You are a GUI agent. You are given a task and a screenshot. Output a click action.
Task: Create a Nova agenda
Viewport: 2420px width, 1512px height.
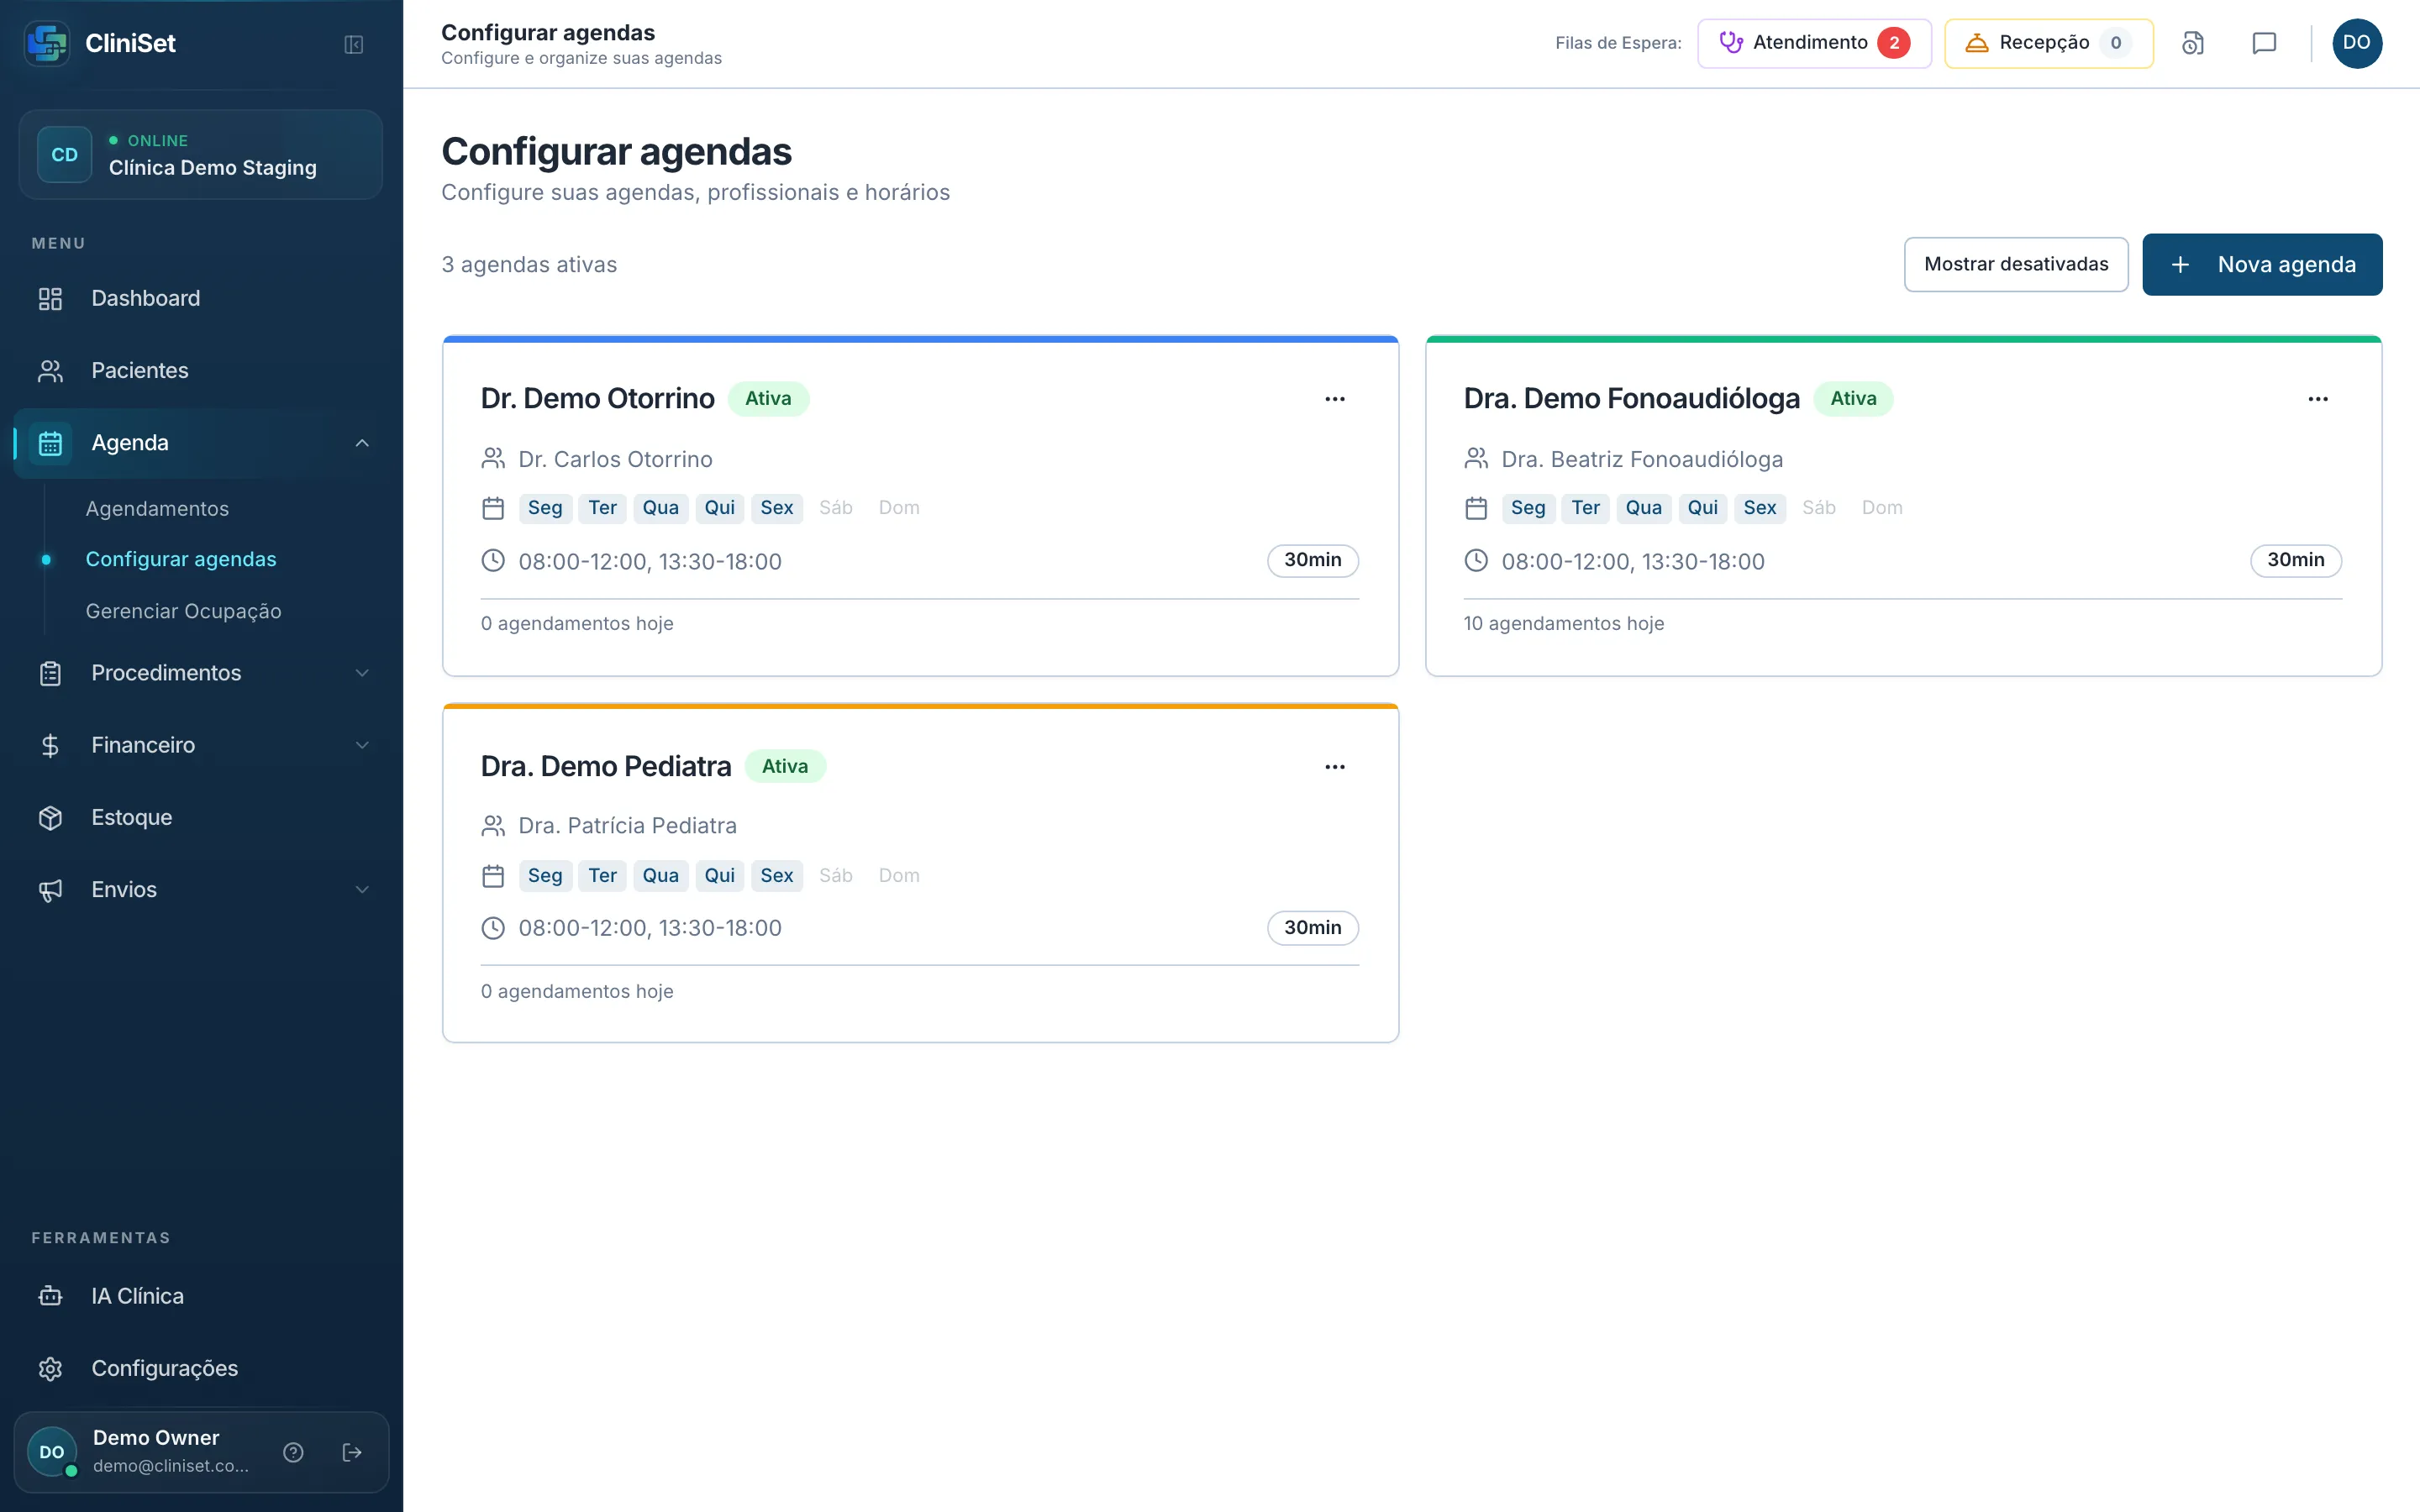click(x=2262, y=264)
